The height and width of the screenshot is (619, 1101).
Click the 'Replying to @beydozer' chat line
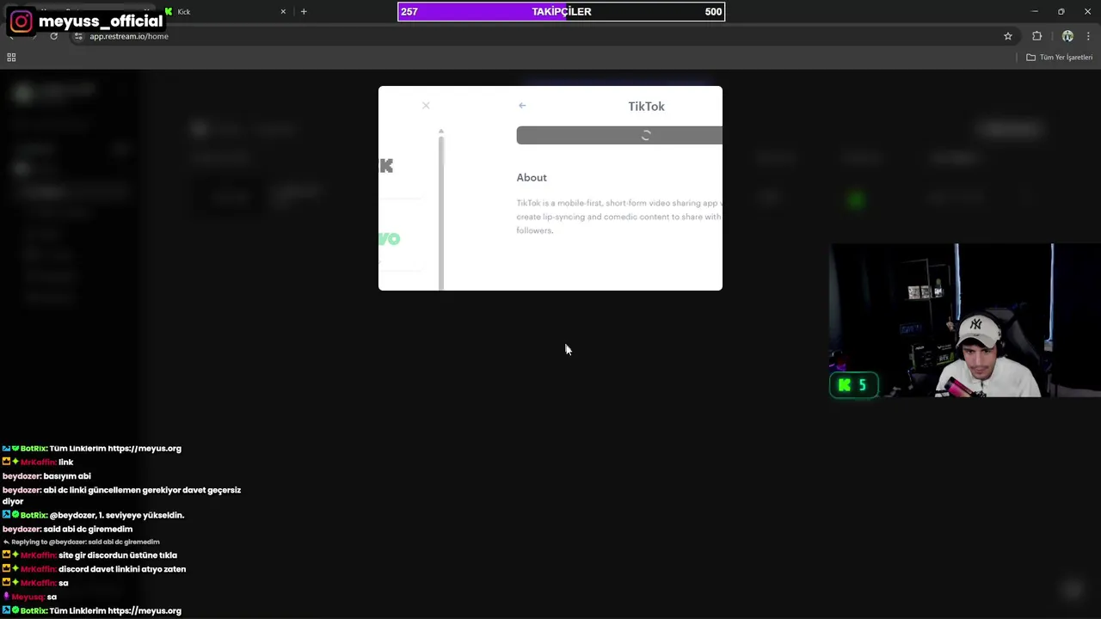[x=82, y=542]
